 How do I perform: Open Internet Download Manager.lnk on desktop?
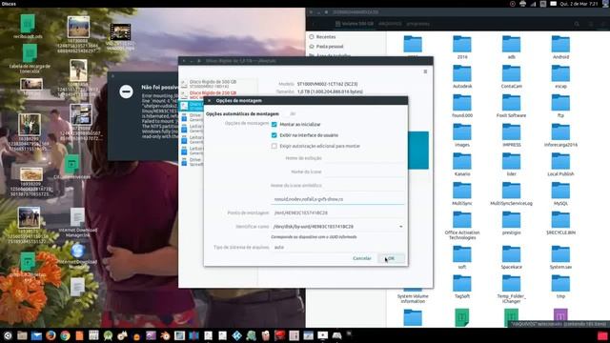click(x=78, y=222)
